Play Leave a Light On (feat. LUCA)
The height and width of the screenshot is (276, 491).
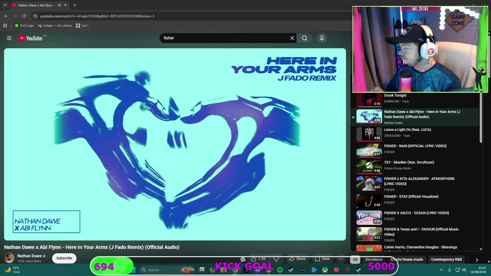pyautogui.click(x=407, y=130)
